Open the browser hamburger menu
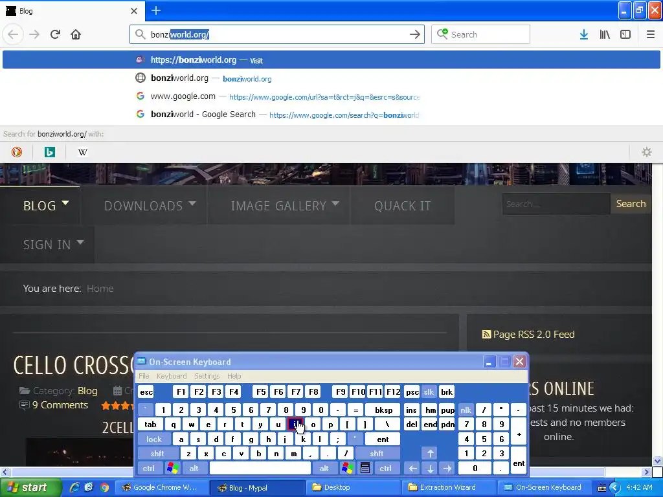This screenshot has width=663, height=497. 651,34
